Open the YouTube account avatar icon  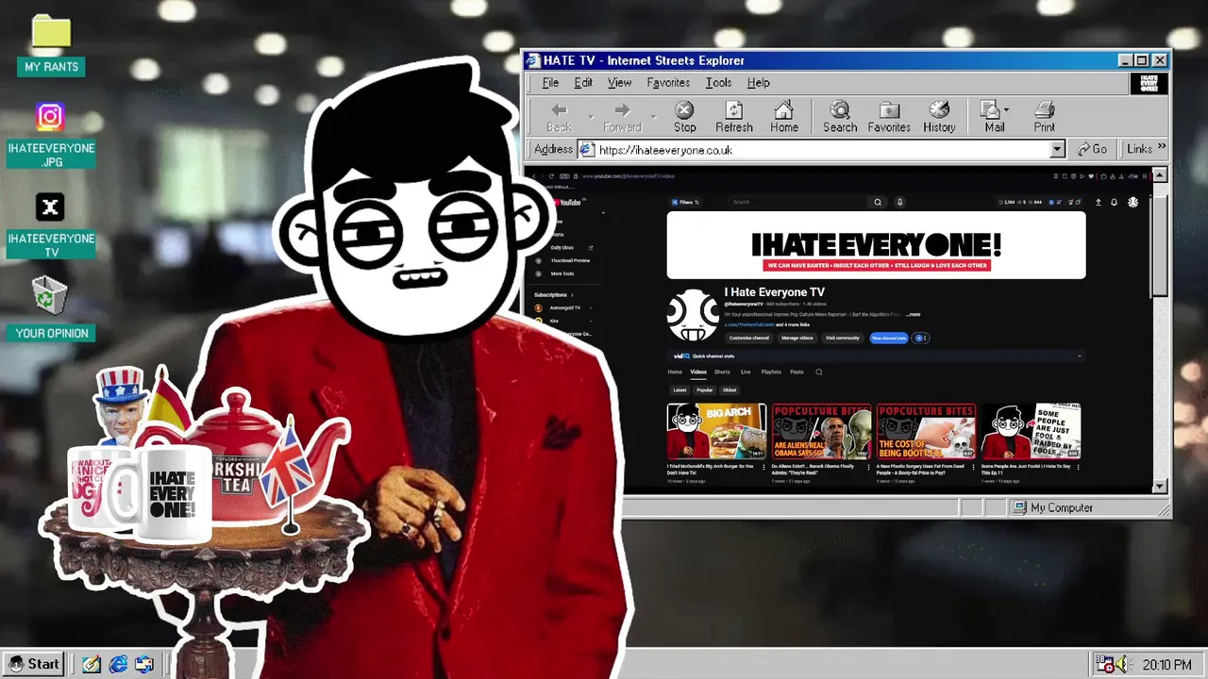[x=1132, y=202]
